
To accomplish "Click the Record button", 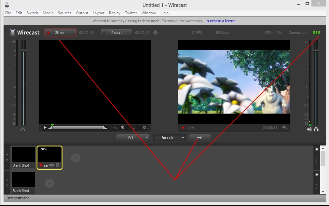I will point(117,33).
